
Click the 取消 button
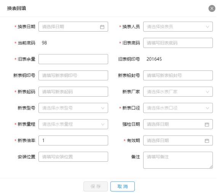coord(123,187)
